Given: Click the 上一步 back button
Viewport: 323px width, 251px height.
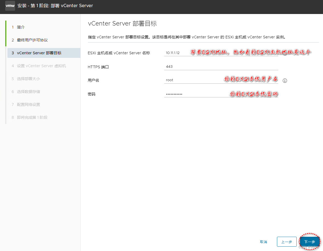Looking at the screenshot, I should pyautogui.click(x=287, y=242).
